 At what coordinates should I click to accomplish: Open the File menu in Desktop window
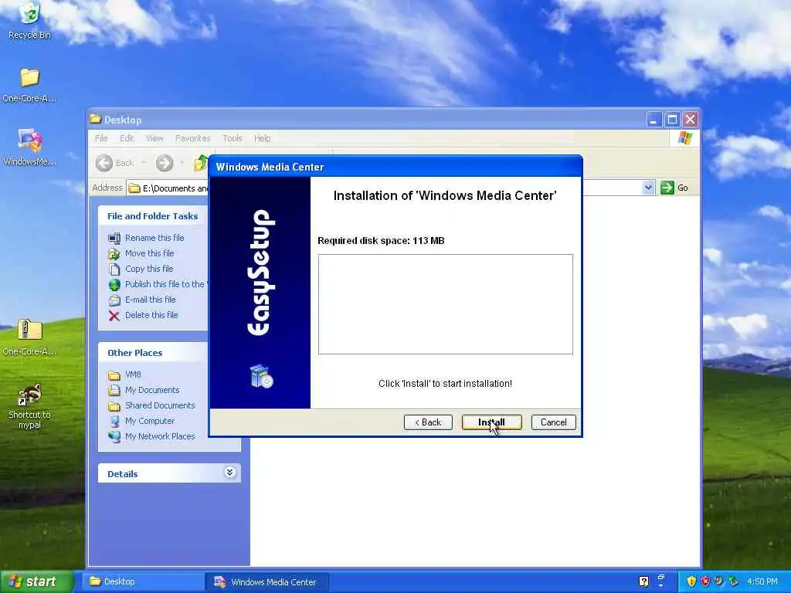click(x=101, y=138)
